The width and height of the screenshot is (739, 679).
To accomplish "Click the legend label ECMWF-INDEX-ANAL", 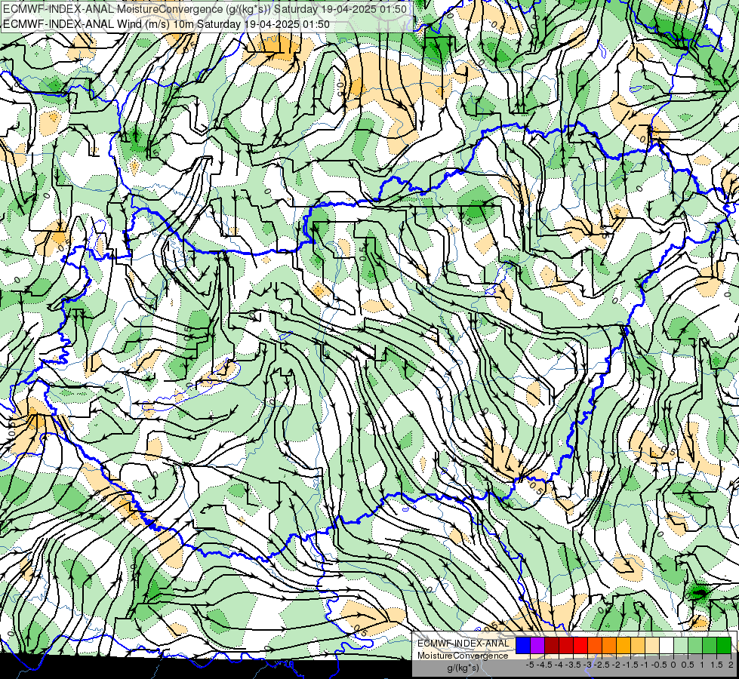I will [463, 644].
